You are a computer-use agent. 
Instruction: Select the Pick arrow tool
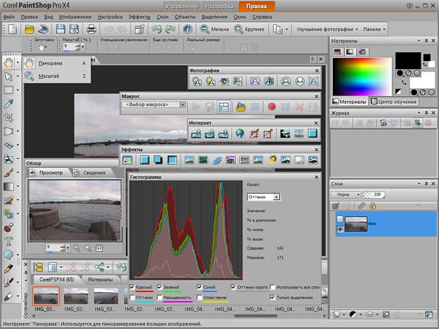tap(8, 76)
